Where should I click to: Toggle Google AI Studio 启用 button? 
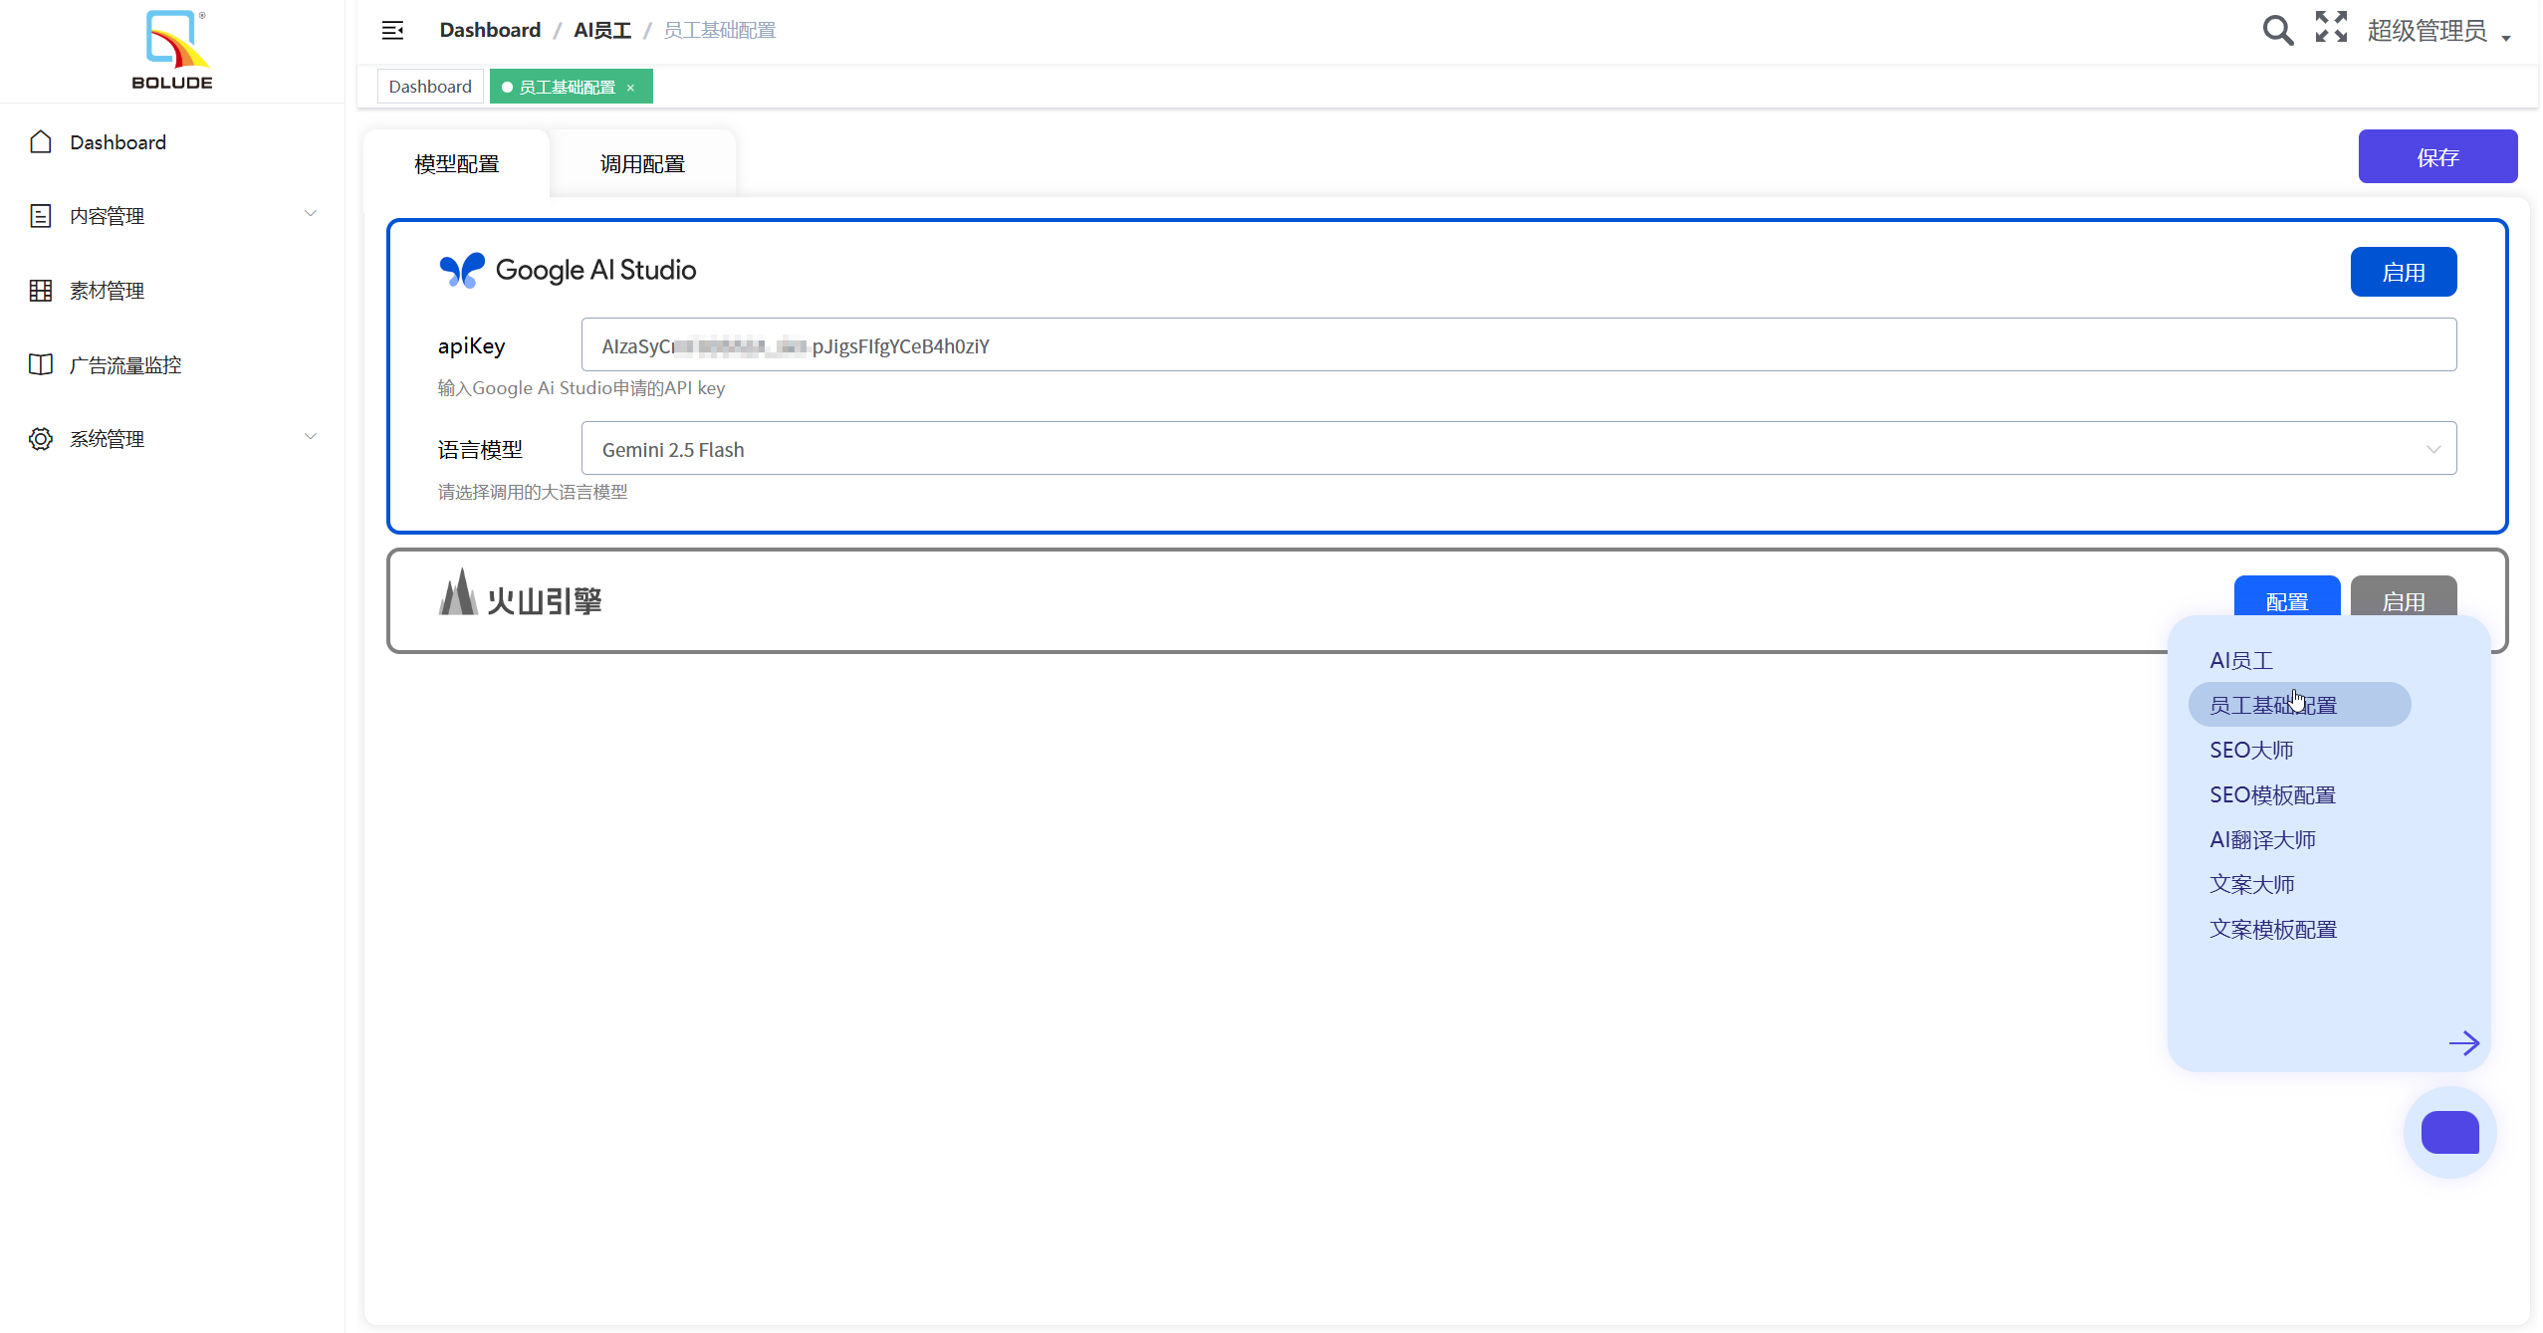[2403, 273]
